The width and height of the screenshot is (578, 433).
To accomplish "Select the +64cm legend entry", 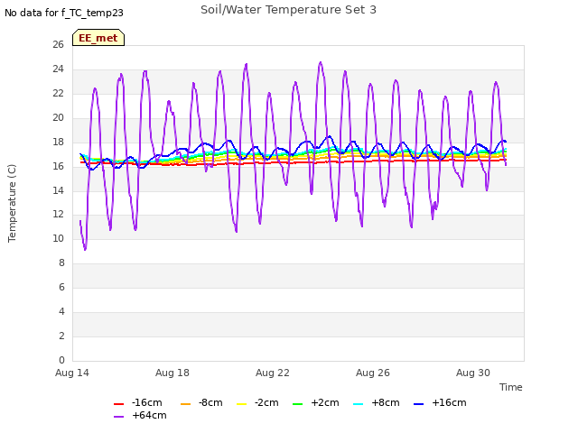I will [x=140, y=415].
